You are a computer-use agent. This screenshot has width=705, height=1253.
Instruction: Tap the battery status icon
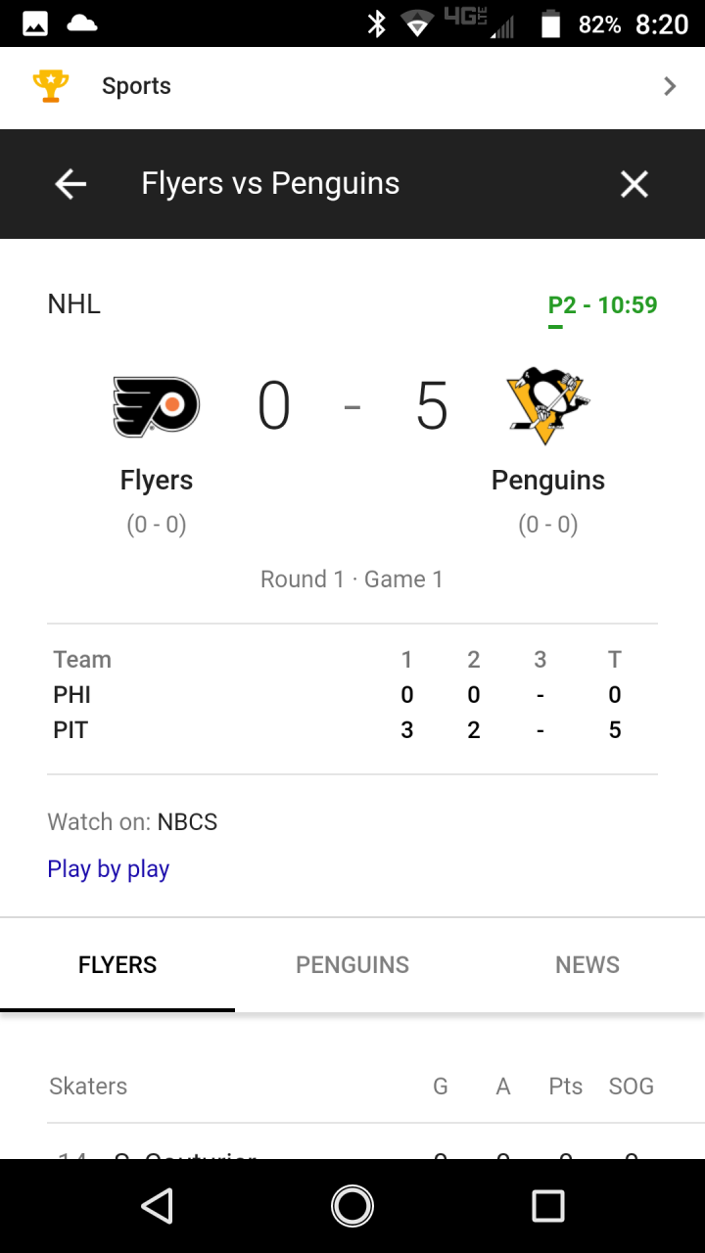(551, 24)
